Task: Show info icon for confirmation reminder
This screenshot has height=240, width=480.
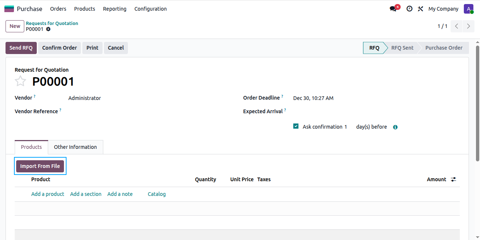Action: click(x=395, y=127)
